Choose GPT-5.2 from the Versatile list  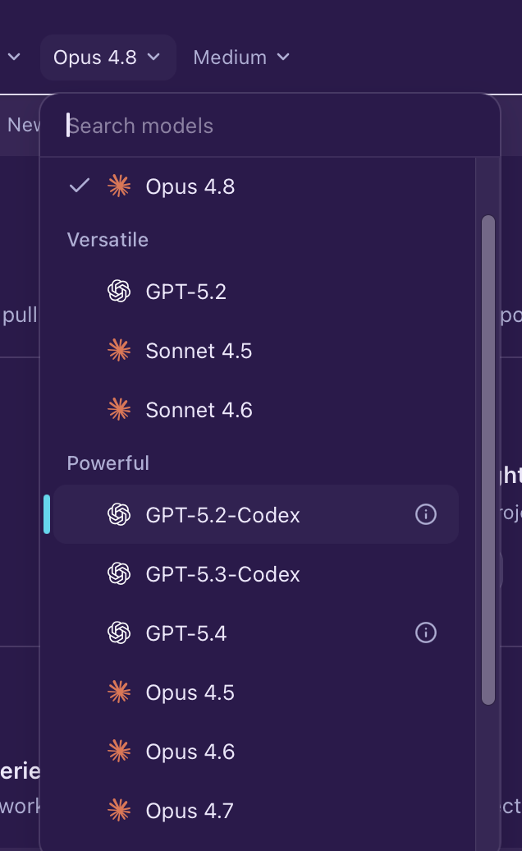[x=256, y=292]
